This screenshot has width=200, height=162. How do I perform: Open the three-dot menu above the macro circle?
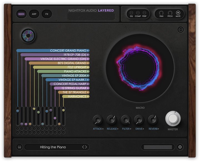(181, 30)
